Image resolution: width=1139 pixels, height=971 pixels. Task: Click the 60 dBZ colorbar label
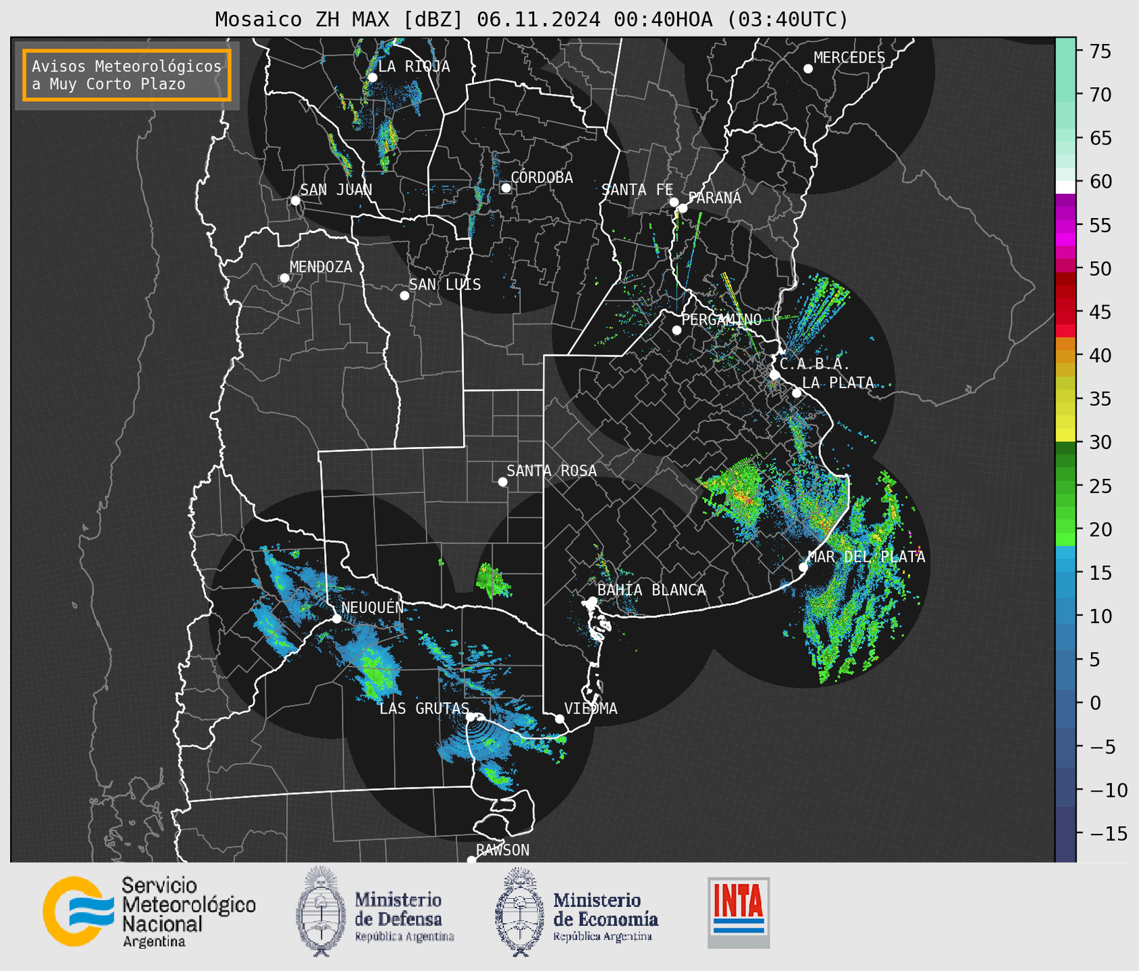(1101, 182)
